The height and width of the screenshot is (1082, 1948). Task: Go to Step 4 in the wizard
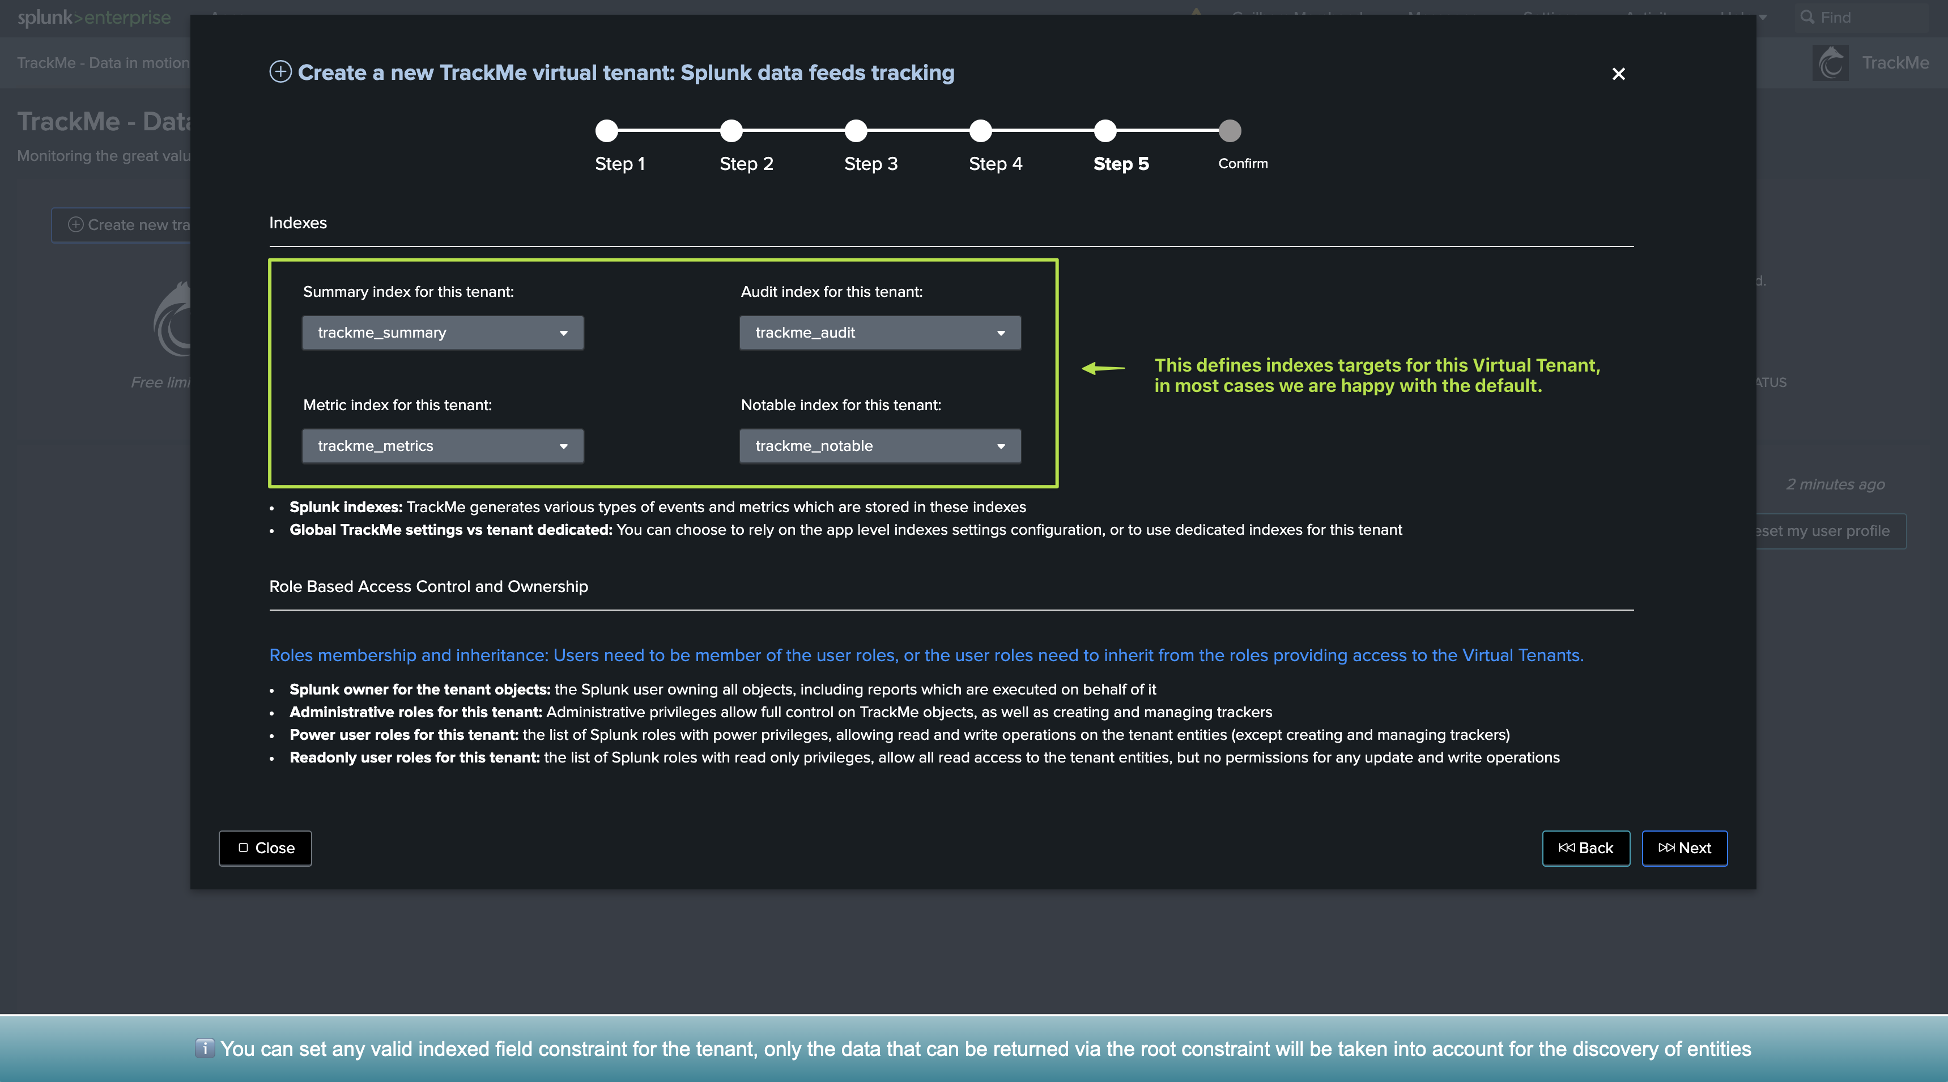click(981, 131)
